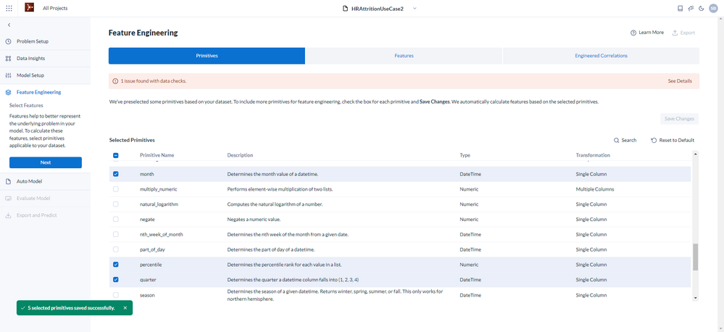Image resolution: width=724 pixels, height=332 pixels.
Task: Uncheck the quarter primitive
Action: tap(116, 279)
